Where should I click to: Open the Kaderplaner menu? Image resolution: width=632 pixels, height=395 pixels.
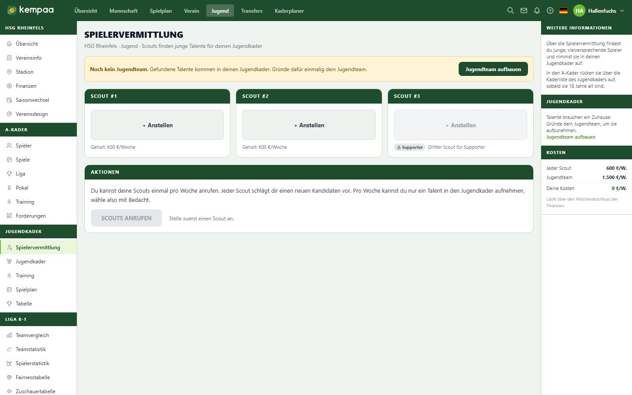[x=289, y=11]
